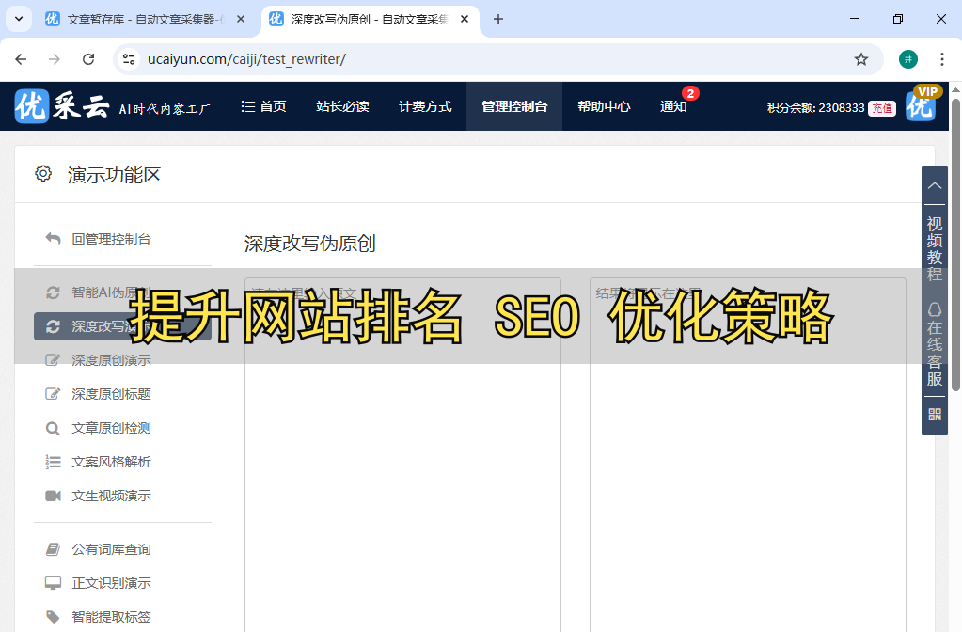Open the 计费方式 menu item

pos(425,106)
